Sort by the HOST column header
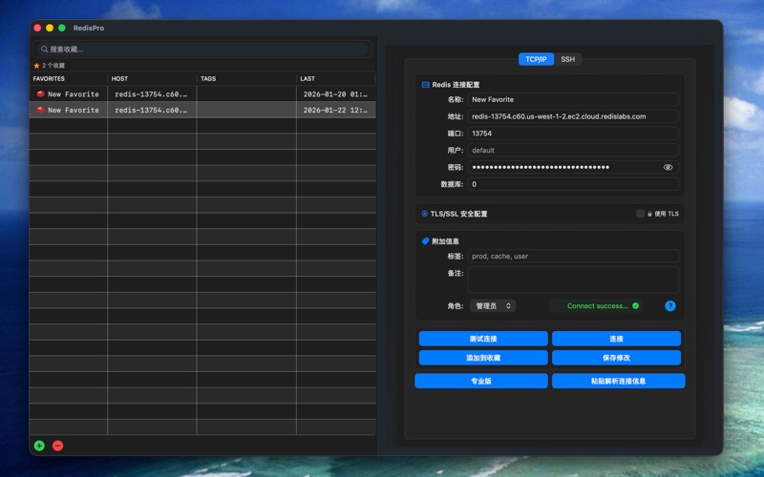764x477 pixels. point(152,78)
